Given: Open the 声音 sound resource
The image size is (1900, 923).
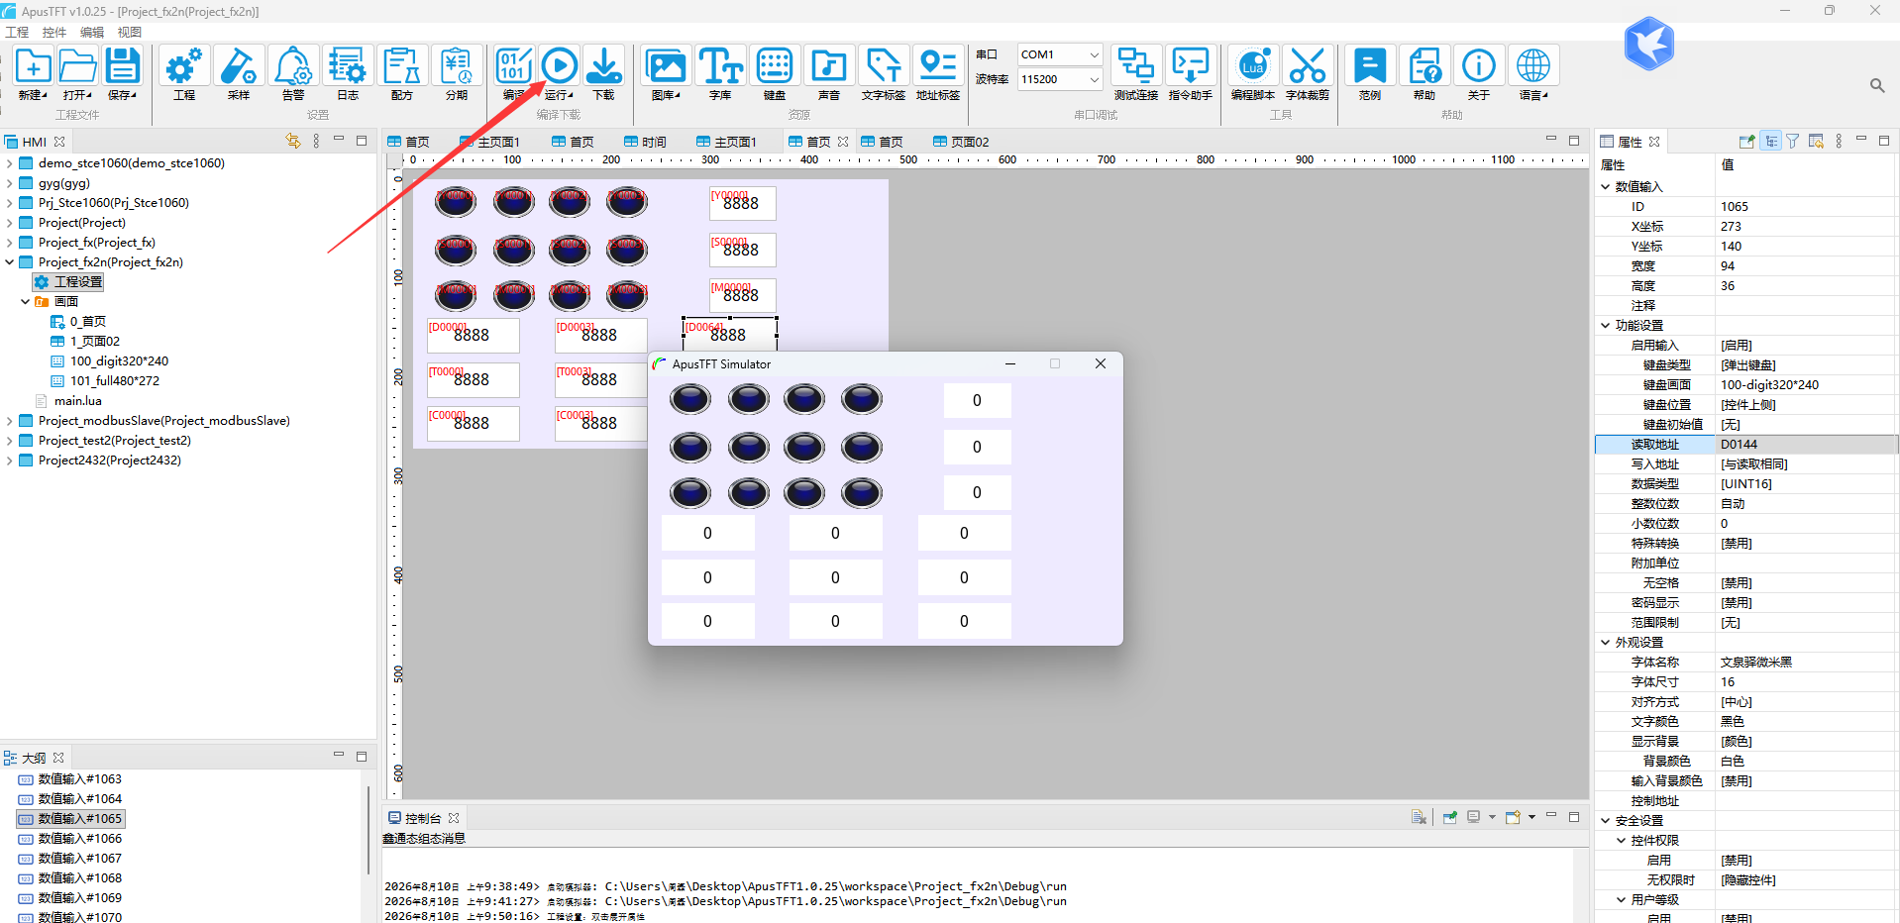Looking at the screenshot, I should [x=829, y=74].
